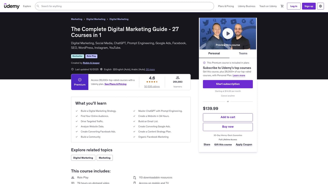Open the shopping cart icon
The width and height of the screenshot is (328, 184).
pyautogui.click(x=282, y=6)
